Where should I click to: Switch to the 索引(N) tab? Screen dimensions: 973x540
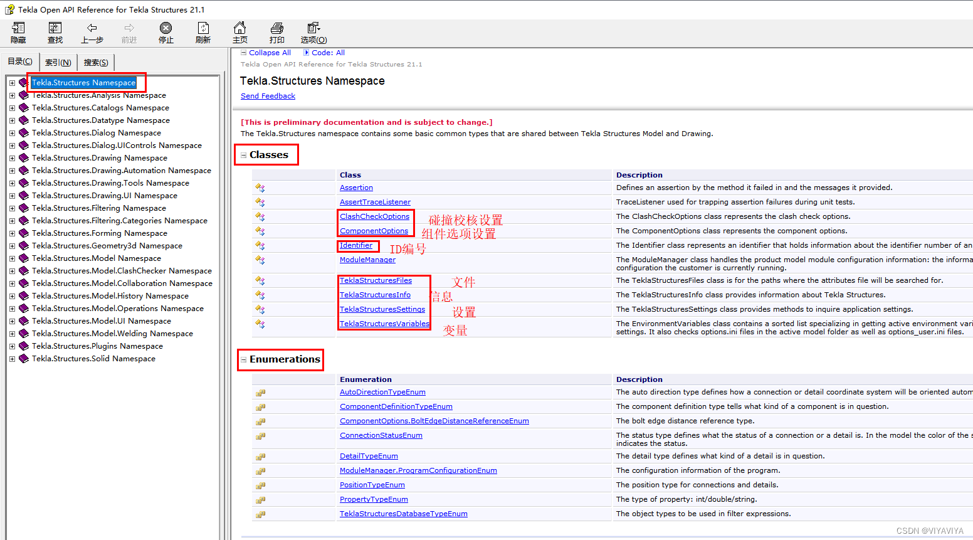[x=58, y=61]
